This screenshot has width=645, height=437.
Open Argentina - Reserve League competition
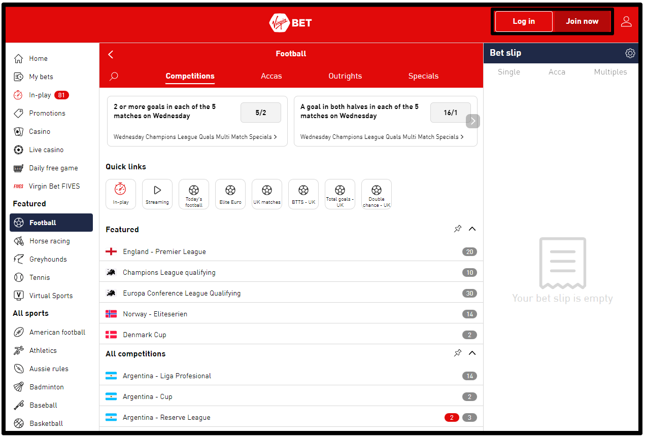tap(291, 417)
